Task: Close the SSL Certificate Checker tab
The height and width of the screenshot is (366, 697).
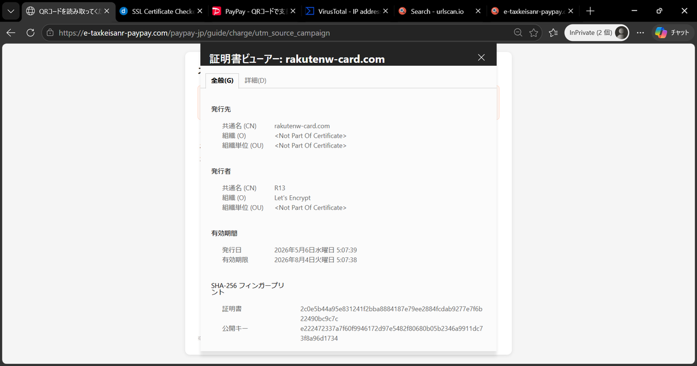Action: click(199, 11)
